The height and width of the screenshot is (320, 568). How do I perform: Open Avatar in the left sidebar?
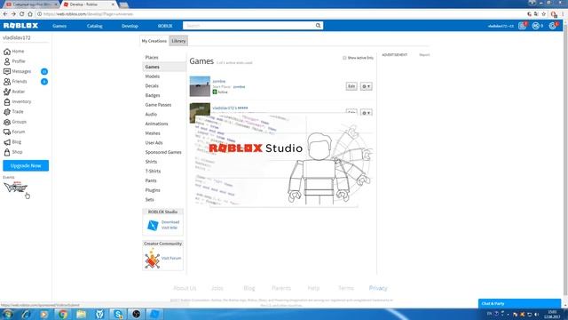point(14,92)
